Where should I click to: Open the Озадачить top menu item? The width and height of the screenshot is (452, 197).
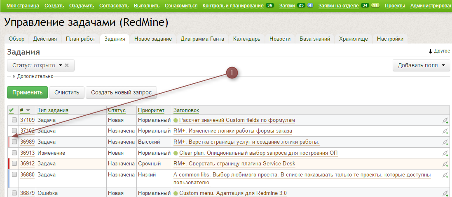pyautogui.click(x=82, y=6)
